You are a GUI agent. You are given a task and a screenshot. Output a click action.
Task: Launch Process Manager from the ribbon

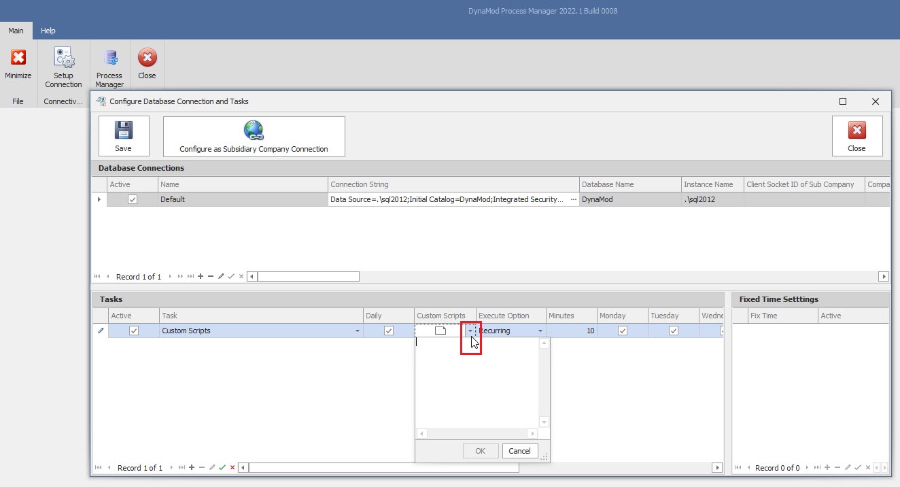[x=109, y=68]
